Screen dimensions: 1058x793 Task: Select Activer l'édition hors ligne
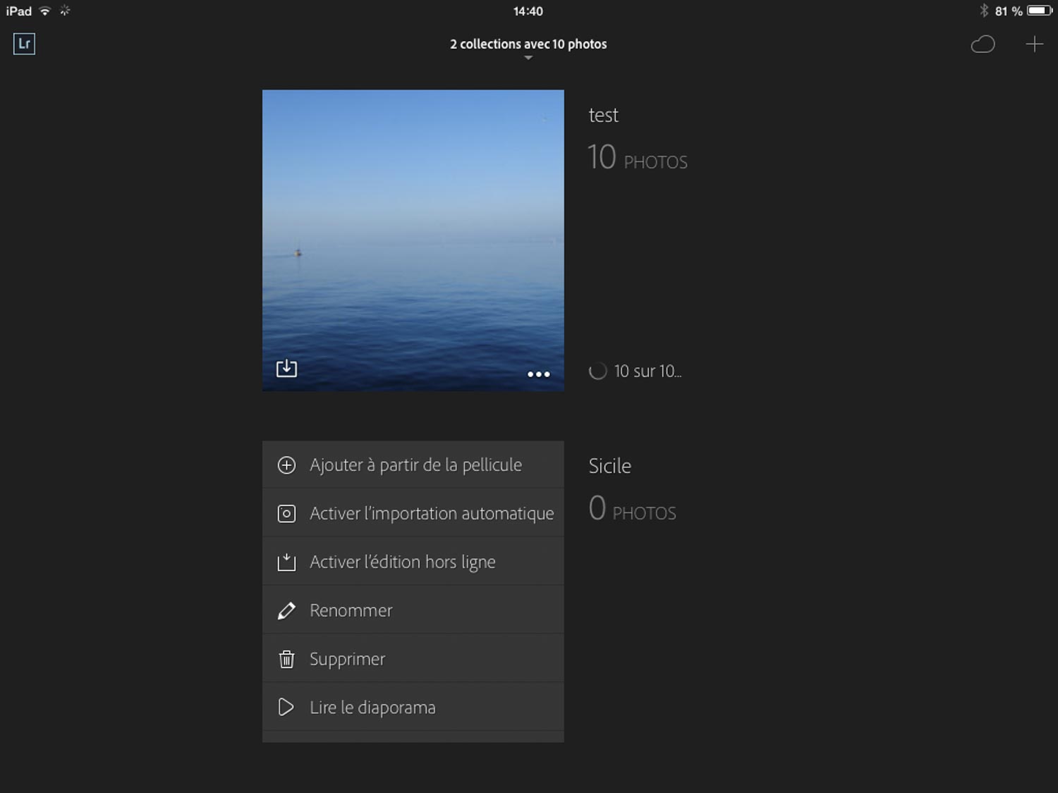coord(413,562)
